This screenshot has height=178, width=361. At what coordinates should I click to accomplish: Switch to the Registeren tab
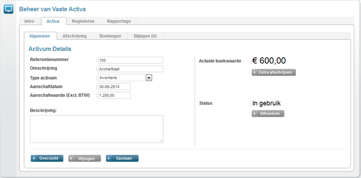click(x=83, y=21)
